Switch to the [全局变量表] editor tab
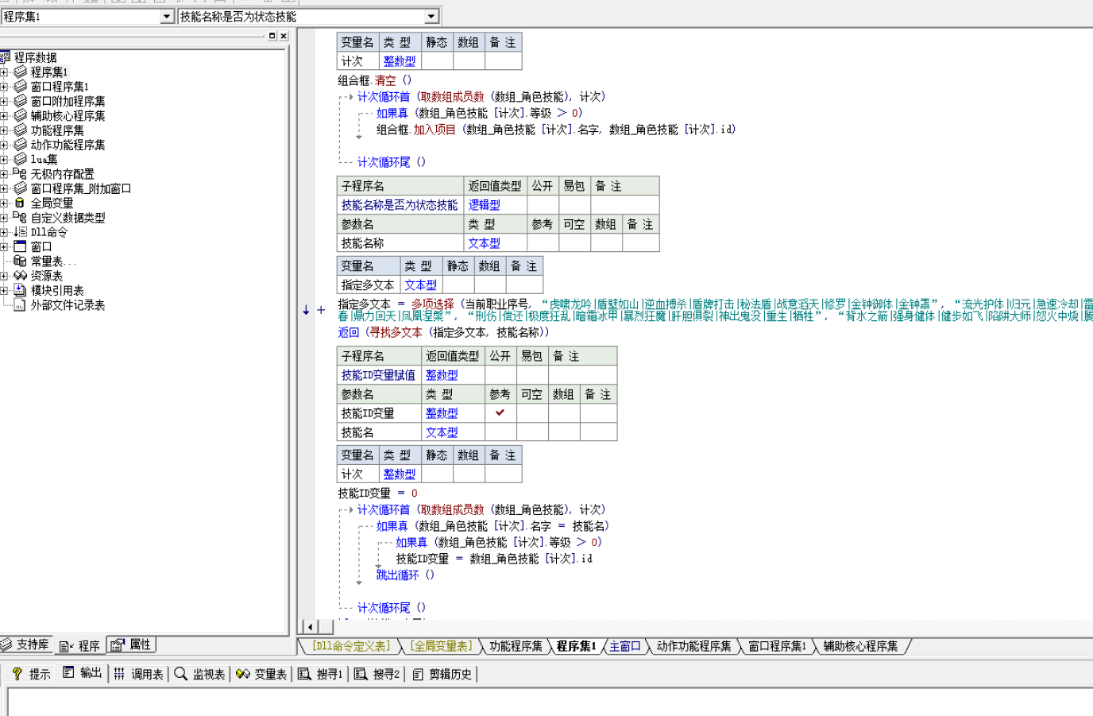 [440, 646]
